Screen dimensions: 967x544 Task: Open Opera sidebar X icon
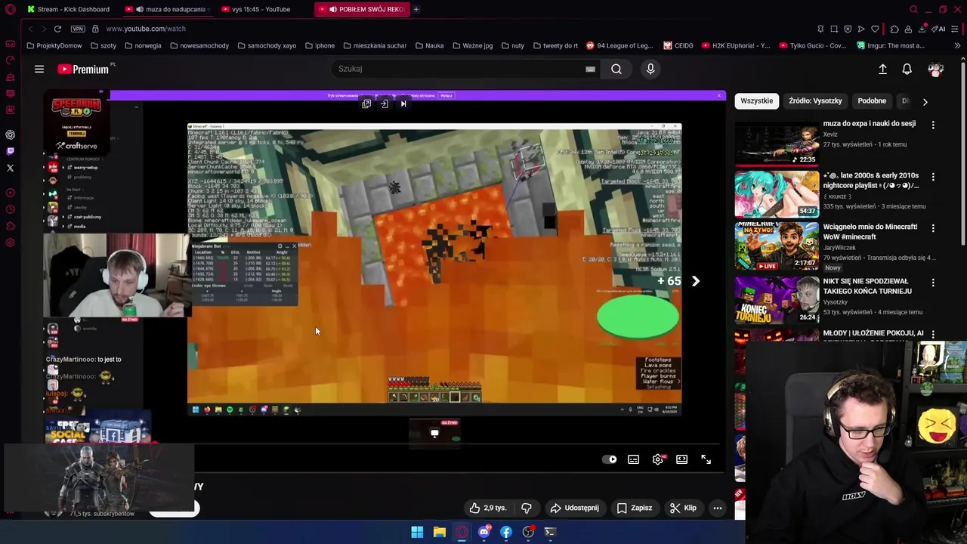[x=11, y=168]
